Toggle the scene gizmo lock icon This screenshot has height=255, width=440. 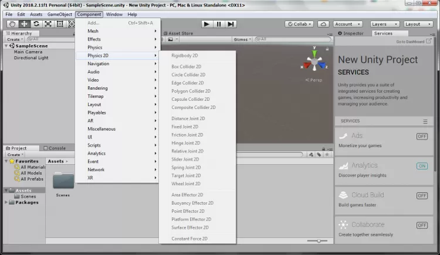(327, 49)
